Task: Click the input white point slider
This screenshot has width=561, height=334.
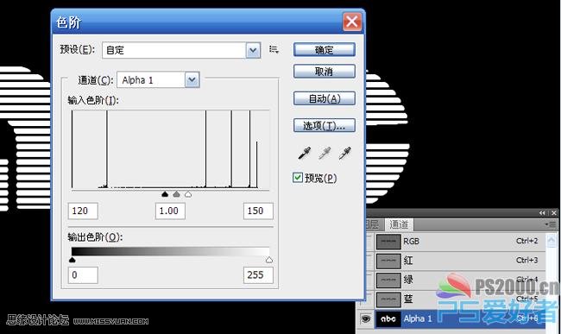Action: [x=188, y=194]
